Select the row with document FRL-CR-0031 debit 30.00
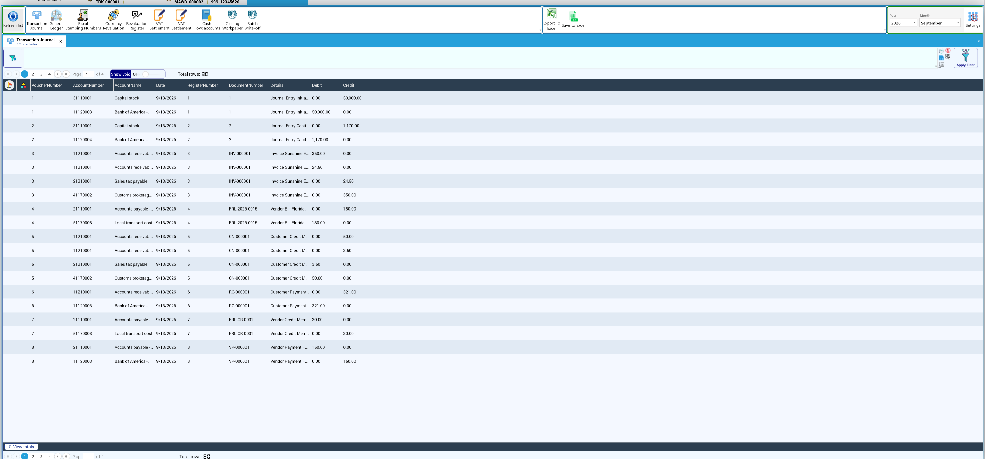 pyautogui.click(x=493, y=320)
